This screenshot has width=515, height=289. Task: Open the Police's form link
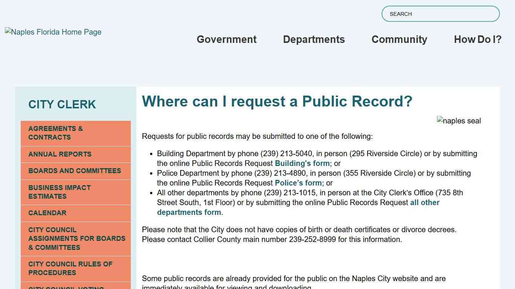point(298,183)
